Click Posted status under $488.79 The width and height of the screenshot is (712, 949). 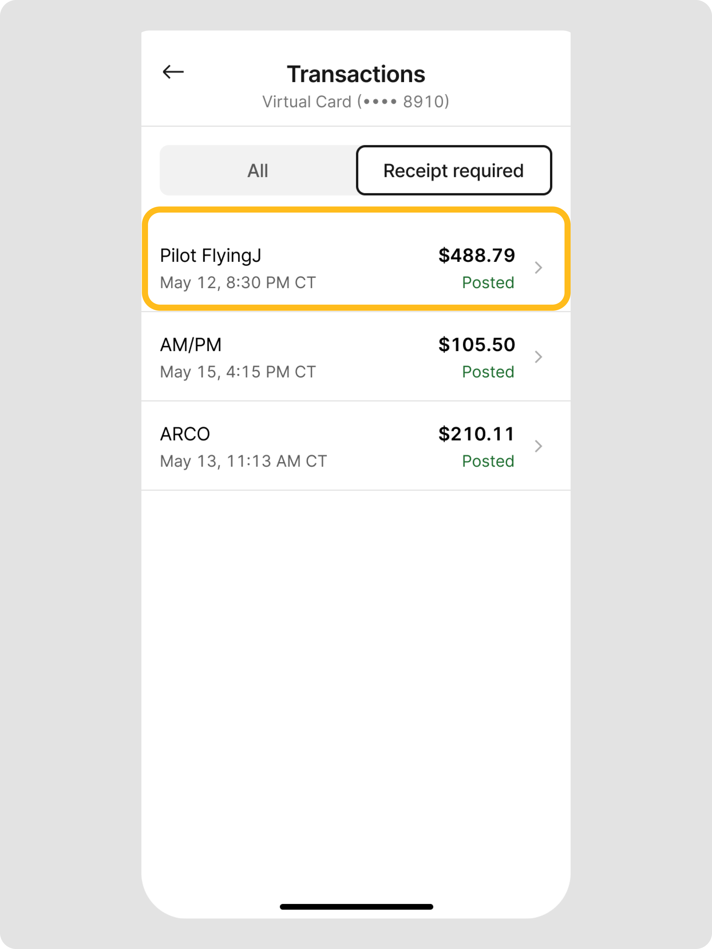pyautogui.click(x=488, y=283)
